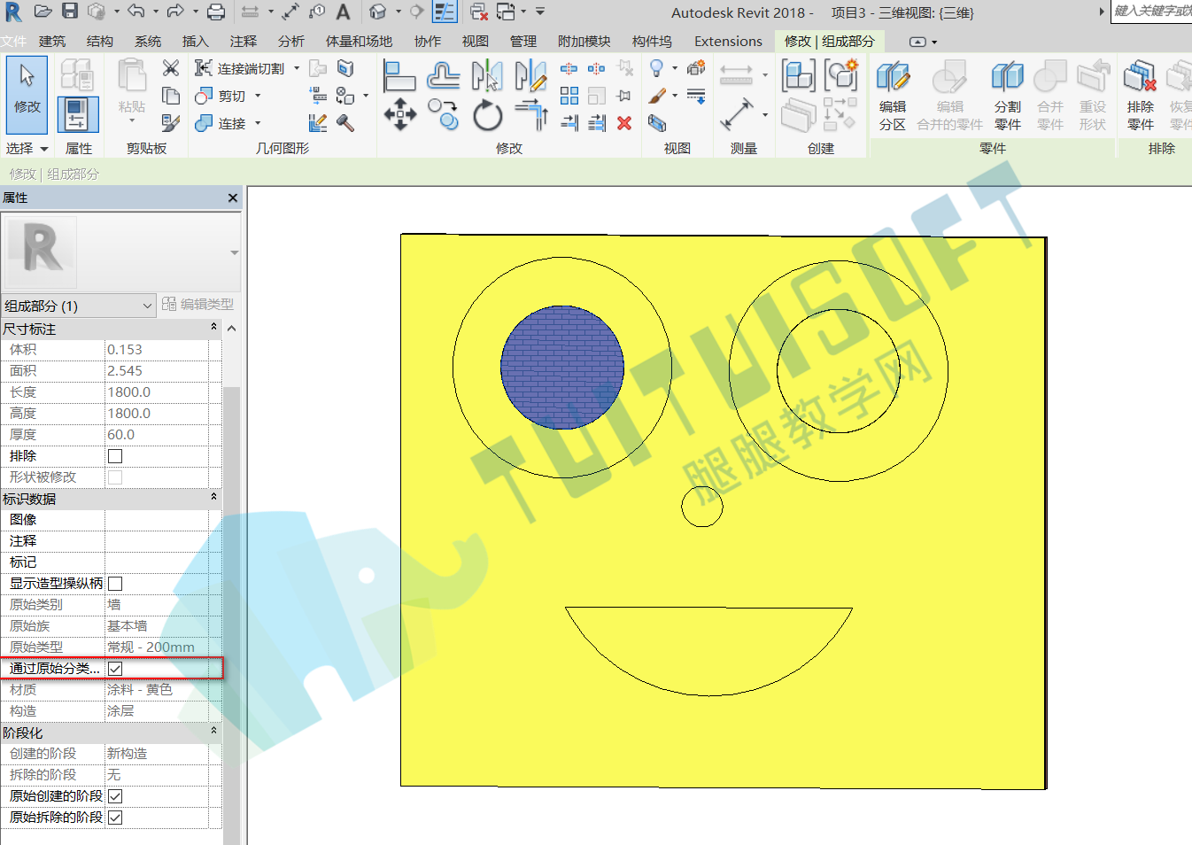Collapse the 尺寸标注 section
This screenshot has height=845, width=1192.
(213, 328)
